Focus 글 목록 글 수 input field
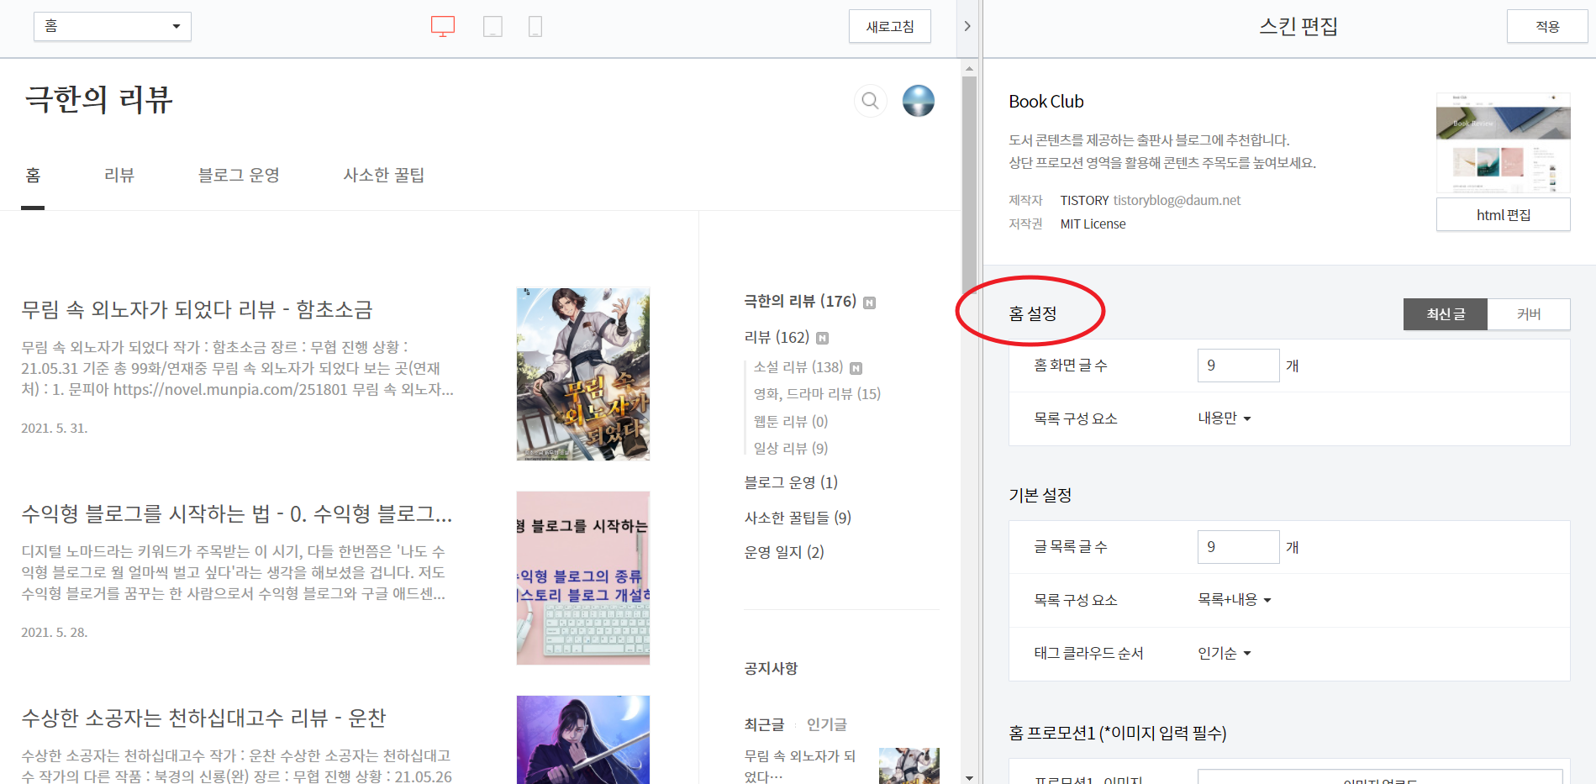 coord(1239,547)
